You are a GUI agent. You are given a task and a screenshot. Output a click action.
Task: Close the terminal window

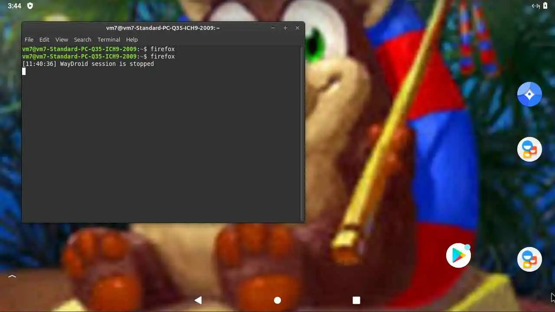click(x=297, y=28)
